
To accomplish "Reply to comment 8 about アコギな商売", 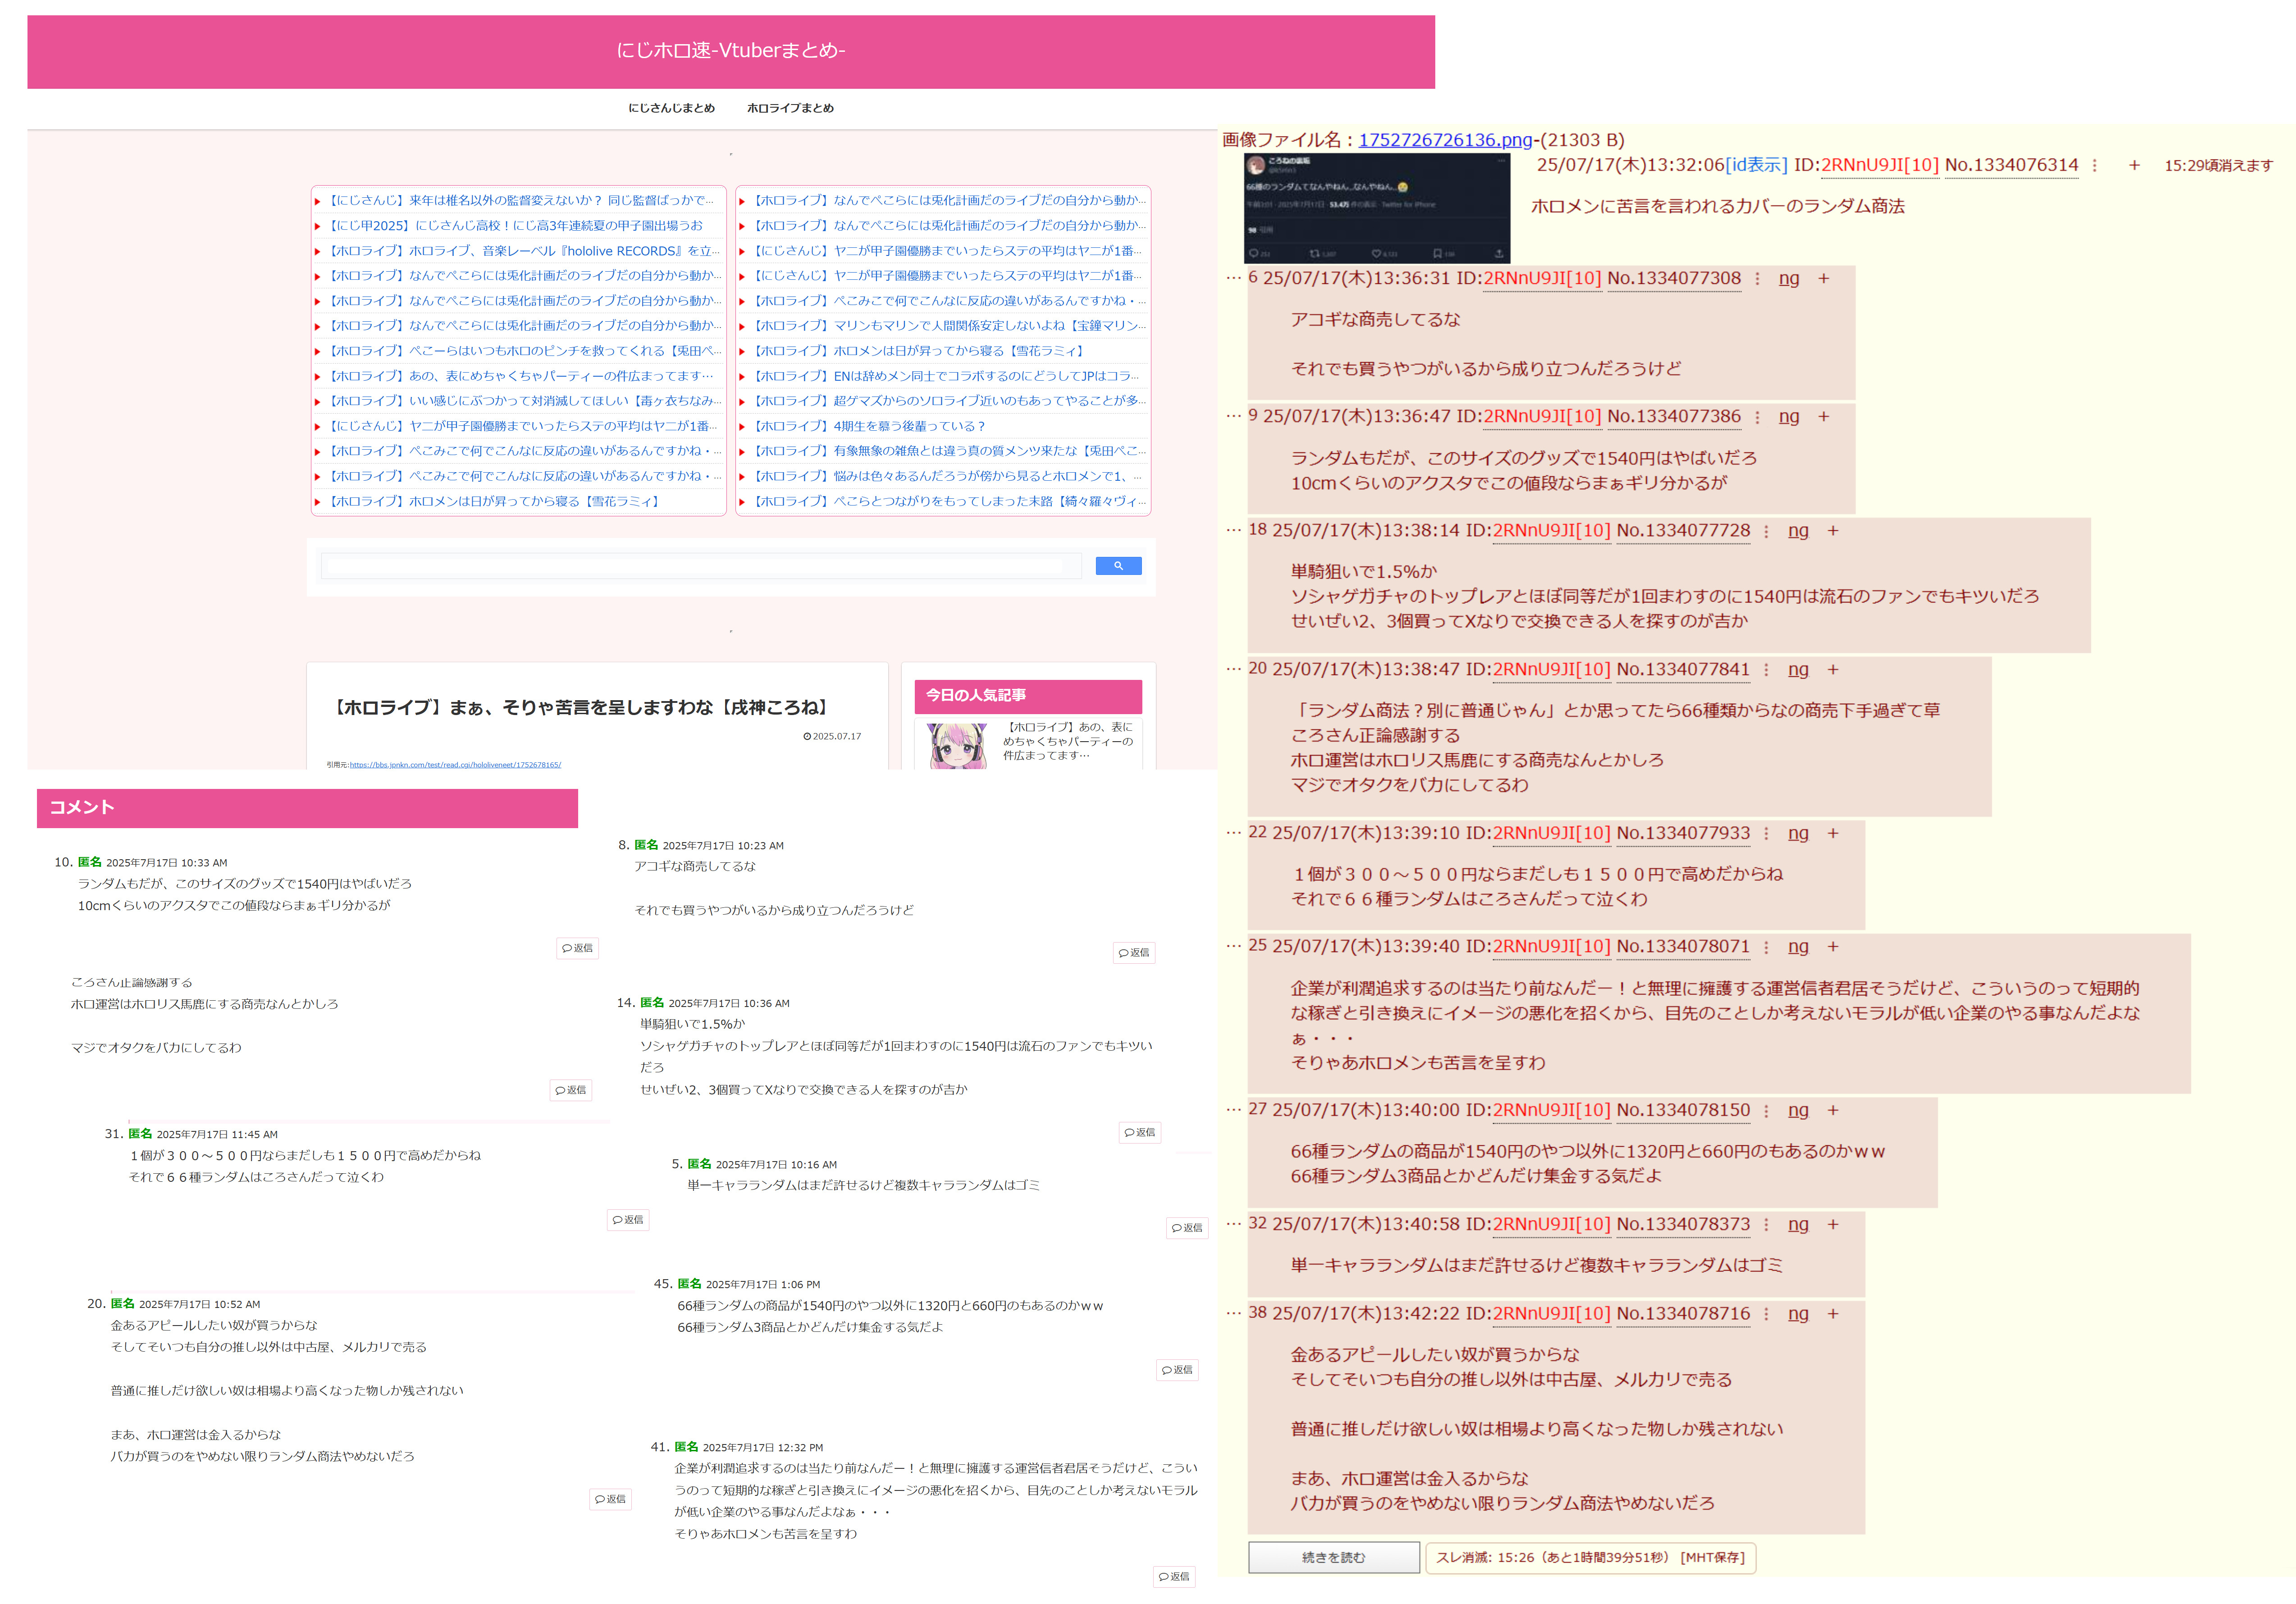I will pyautogui.click(x=1134, y=953).
